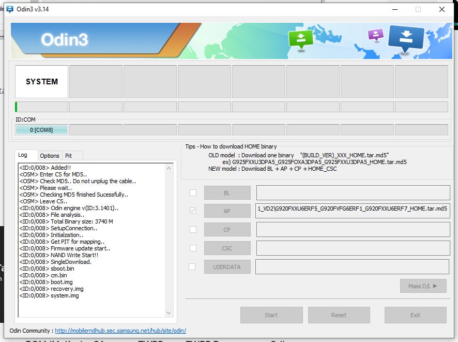Click the Odin3 app icon in title bar
The width and height of the screenshot is (458, 342).
pyautogui.click(x=10, y=9)
